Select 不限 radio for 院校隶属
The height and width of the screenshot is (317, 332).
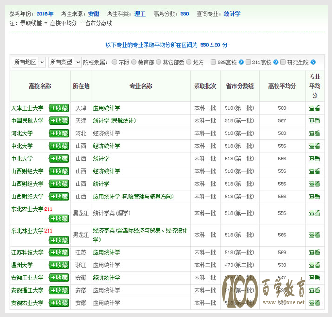pyautogui.click(x=114, y=62)
